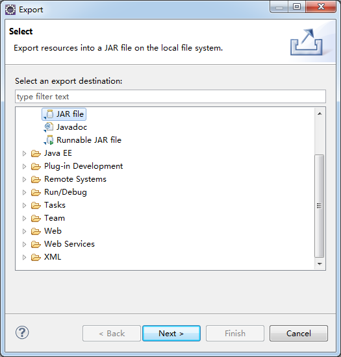Open the help question mark icon
The image size is (341, 357).
(22, 332)
